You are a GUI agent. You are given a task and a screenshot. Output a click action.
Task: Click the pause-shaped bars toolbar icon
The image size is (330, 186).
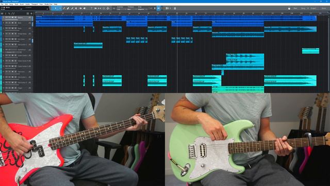(x=175, y=8)
